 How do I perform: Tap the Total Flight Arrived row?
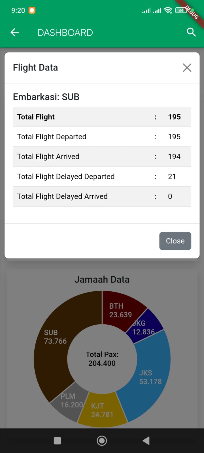(x=102, y=157)
